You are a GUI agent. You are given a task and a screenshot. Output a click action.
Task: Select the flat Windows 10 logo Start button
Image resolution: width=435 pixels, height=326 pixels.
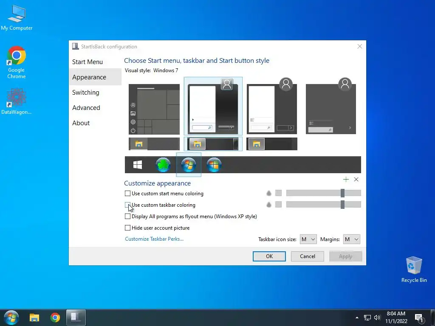tap(138, 165)
